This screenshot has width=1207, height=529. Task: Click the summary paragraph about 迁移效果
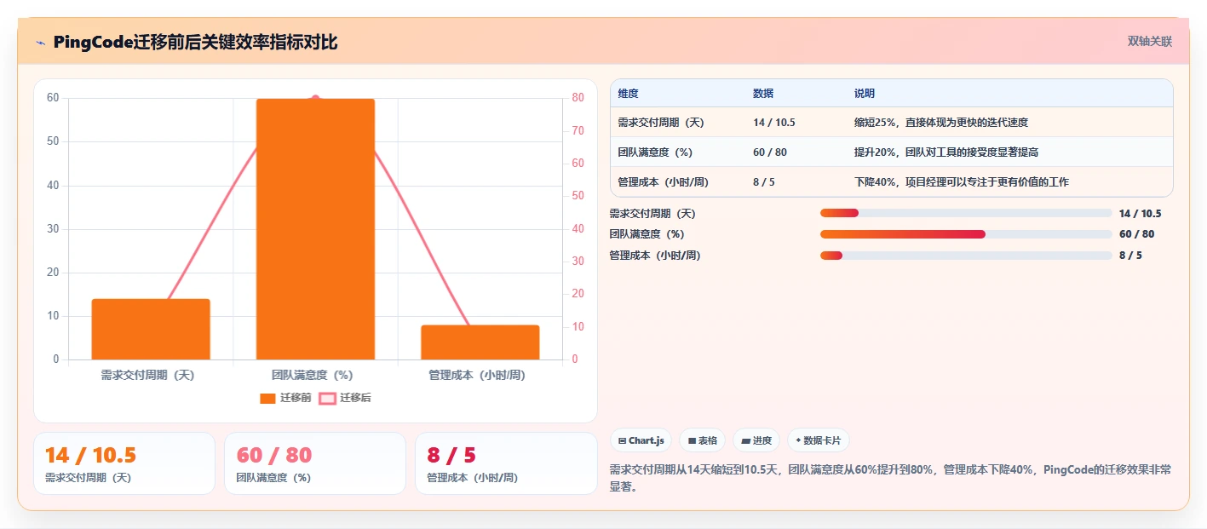click(891, 478)
